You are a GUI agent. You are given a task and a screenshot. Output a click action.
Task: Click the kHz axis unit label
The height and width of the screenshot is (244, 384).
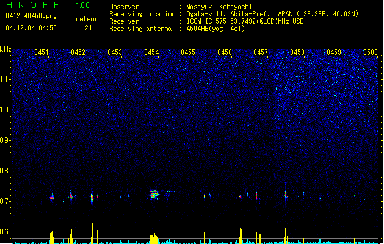[x=5, y=49]
